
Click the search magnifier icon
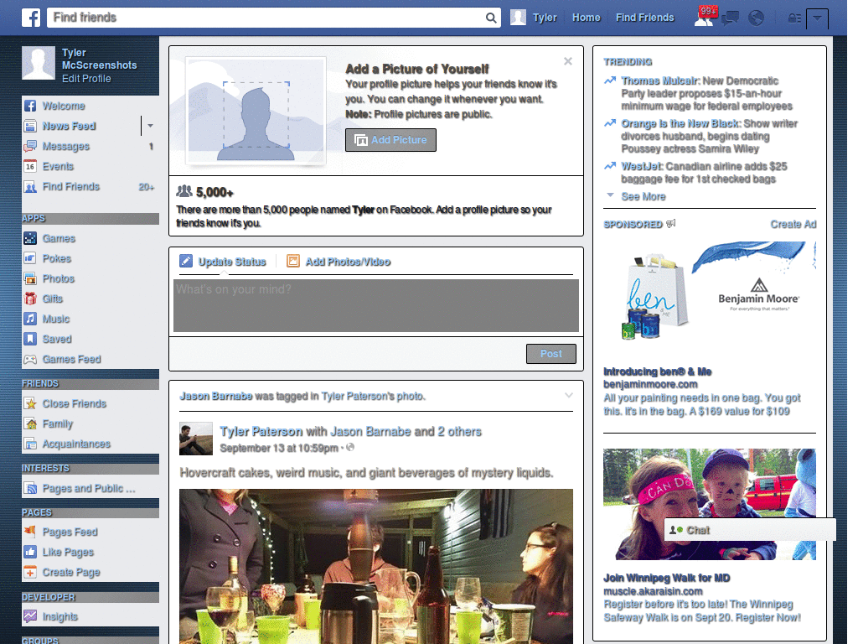pos(491,18)
